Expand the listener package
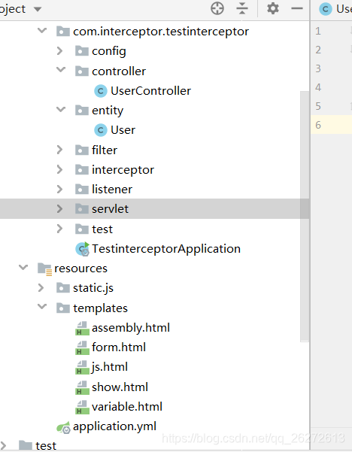 [x=59, y=189]
